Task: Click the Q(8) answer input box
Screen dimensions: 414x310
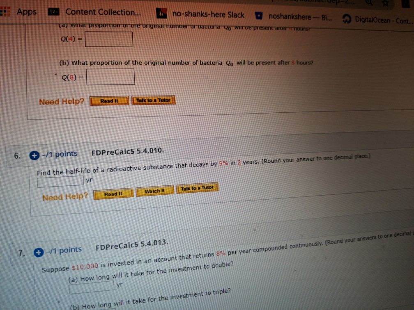Action: pyautogui.click(x=111, y=77)
